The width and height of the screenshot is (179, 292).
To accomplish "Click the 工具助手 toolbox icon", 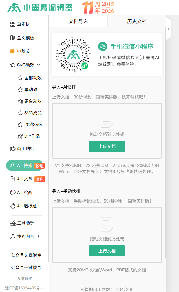I will click(x=13, y=223).
